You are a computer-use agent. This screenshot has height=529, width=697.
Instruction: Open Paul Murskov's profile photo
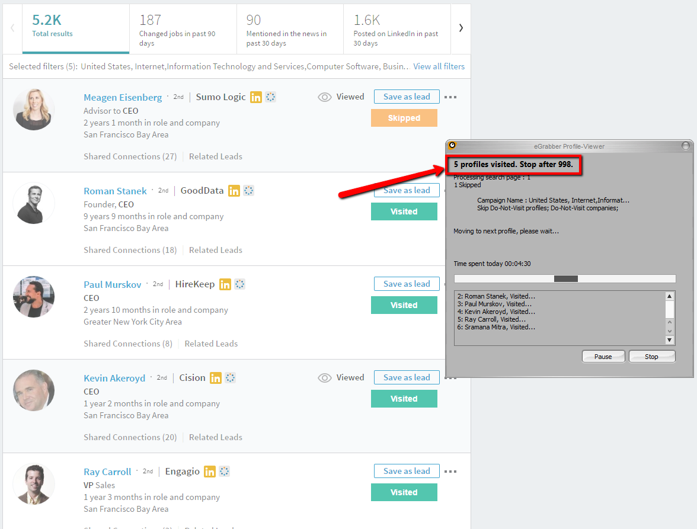tap(34, 297)
